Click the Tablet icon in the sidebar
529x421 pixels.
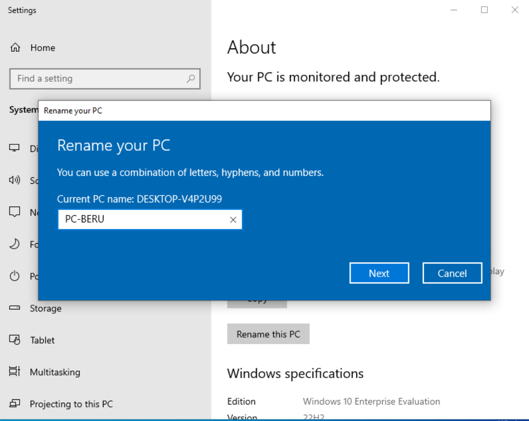(x=14, y=340)
